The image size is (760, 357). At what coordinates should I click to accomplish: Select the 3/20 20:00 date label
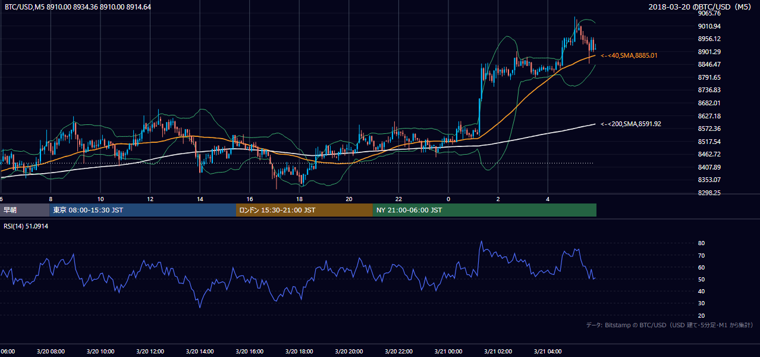point(349,352)
